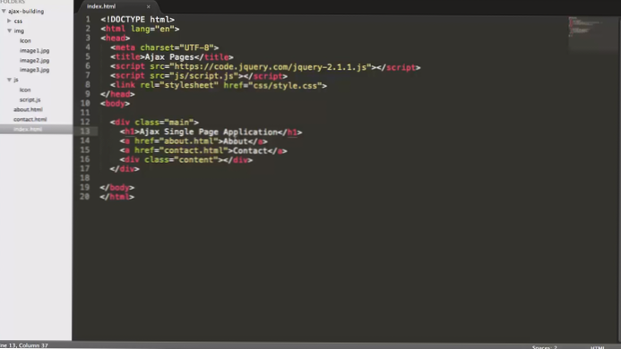Viewport: 621px width, 349px height.
Task: Open about.html in the sidebar
Action: pos(28,109)
